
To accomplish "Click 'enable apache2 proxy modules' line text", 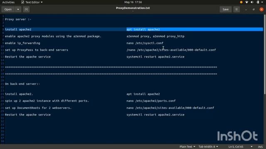I will (x=53, y=36).
